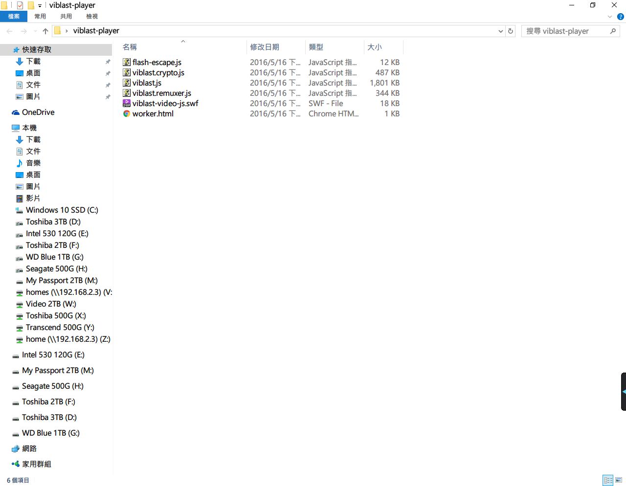Click the New Folder icon in title bar

tap(31, 5)
